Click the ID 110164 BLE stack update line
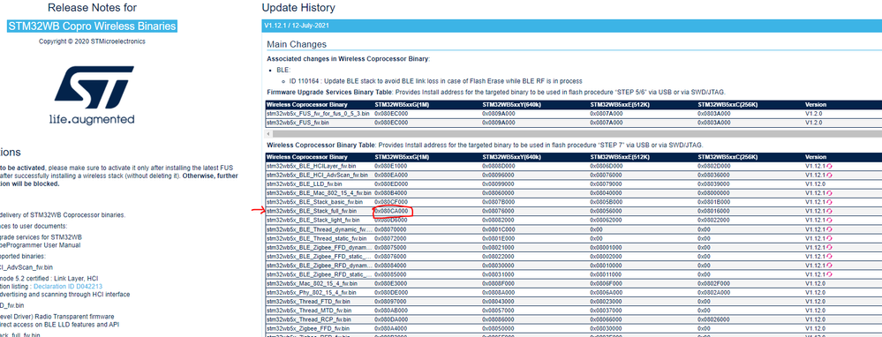Image resolution: width=882 pixels, height=337 pixels. tap(435, 81)
